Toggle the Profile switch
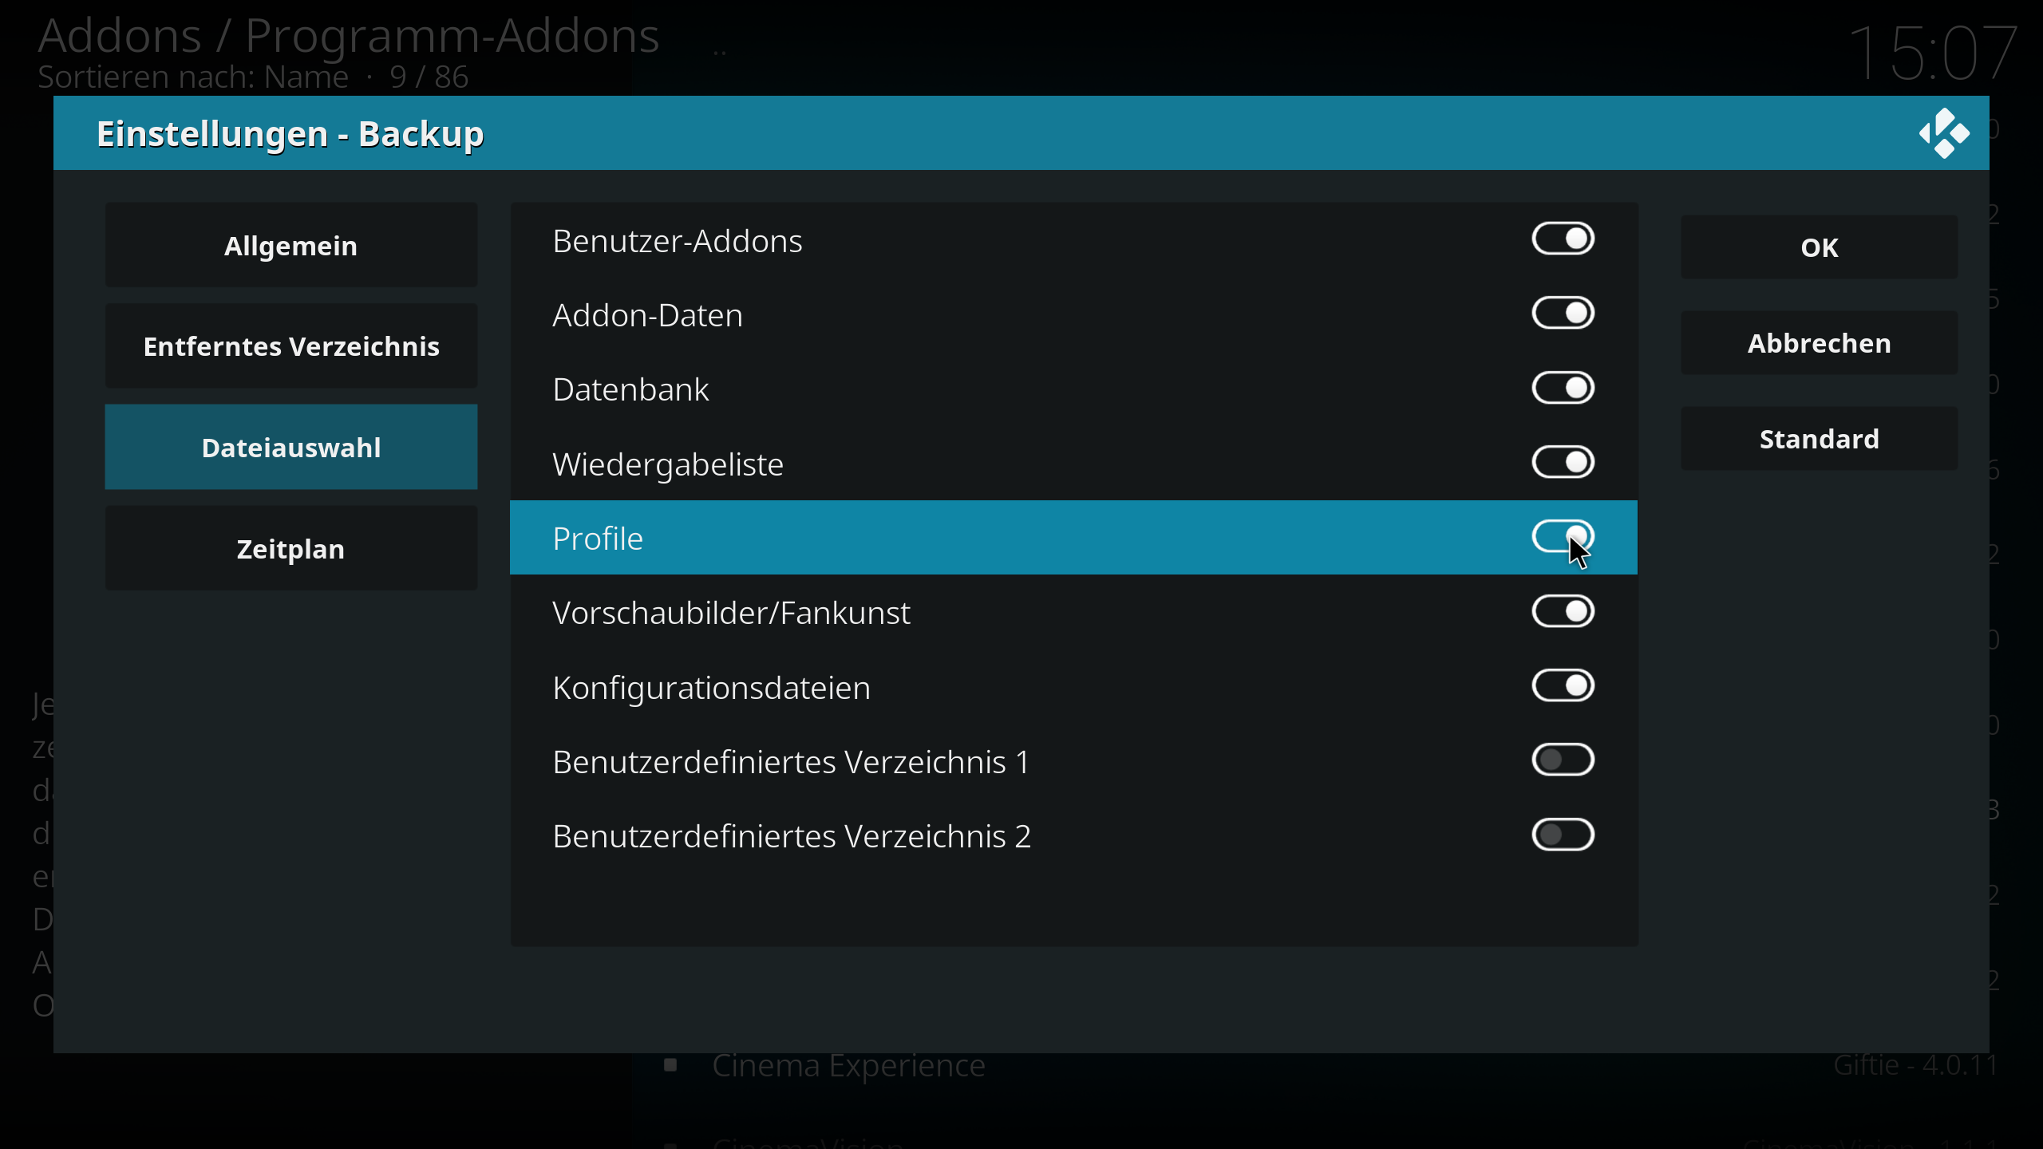Image resolution: width=2043 pixels, height=1149 pixels. click(1563, 537)
